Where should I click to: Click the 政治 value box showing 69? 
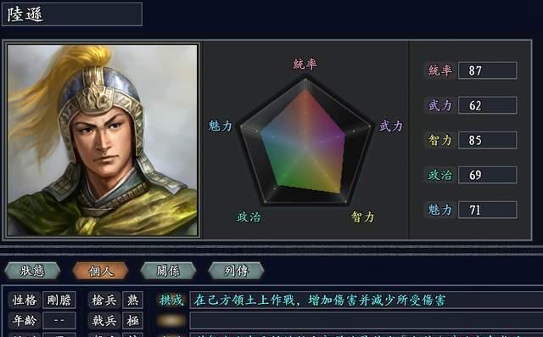tap(487, 175)
